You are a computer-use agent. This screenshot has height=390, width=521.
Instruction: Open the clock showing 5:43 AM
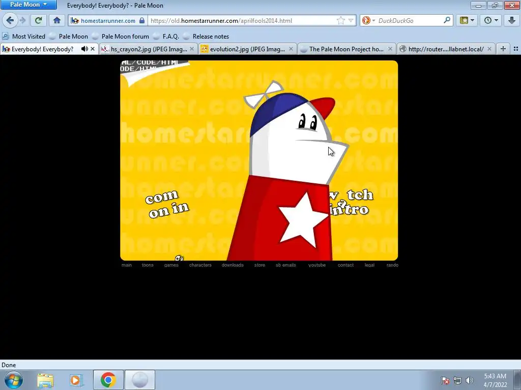click(x=495, y=380)
